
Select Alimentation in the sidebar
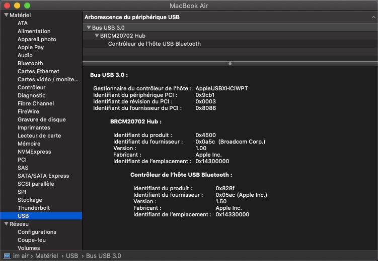point(34,31)
